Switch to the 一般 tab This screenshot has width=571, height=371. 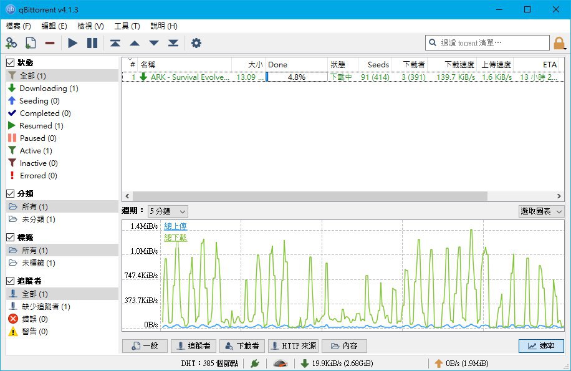point(145,346)
